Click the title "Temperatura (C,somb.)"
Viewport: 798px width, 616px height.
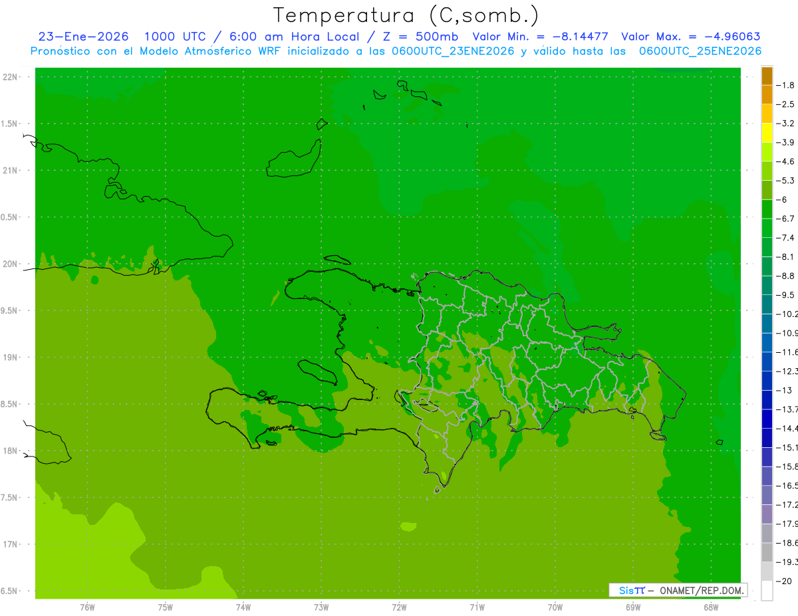click(406, 15)
